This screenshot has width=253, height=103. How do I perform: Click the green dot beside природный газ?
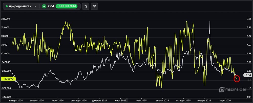tap(7, 6)
